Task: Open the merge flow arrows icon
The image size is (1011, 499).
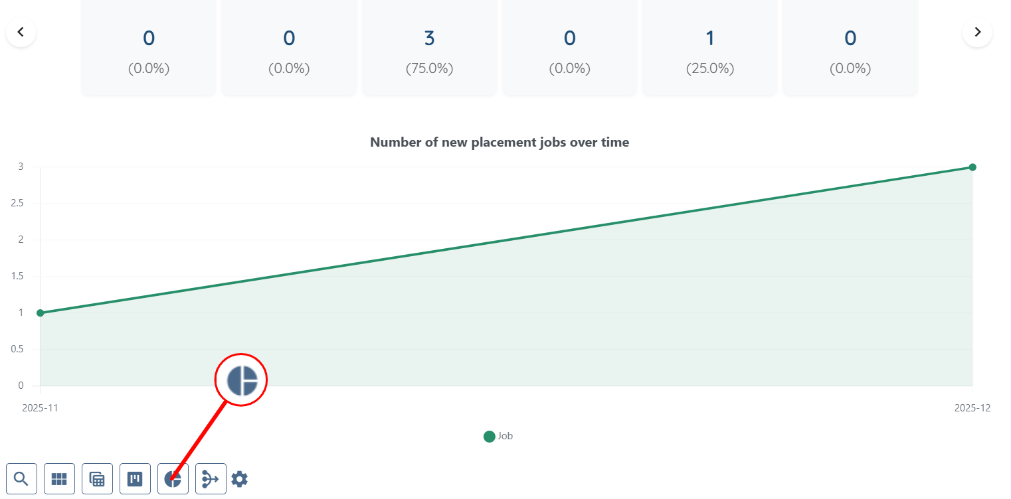Action: [211, 478]
